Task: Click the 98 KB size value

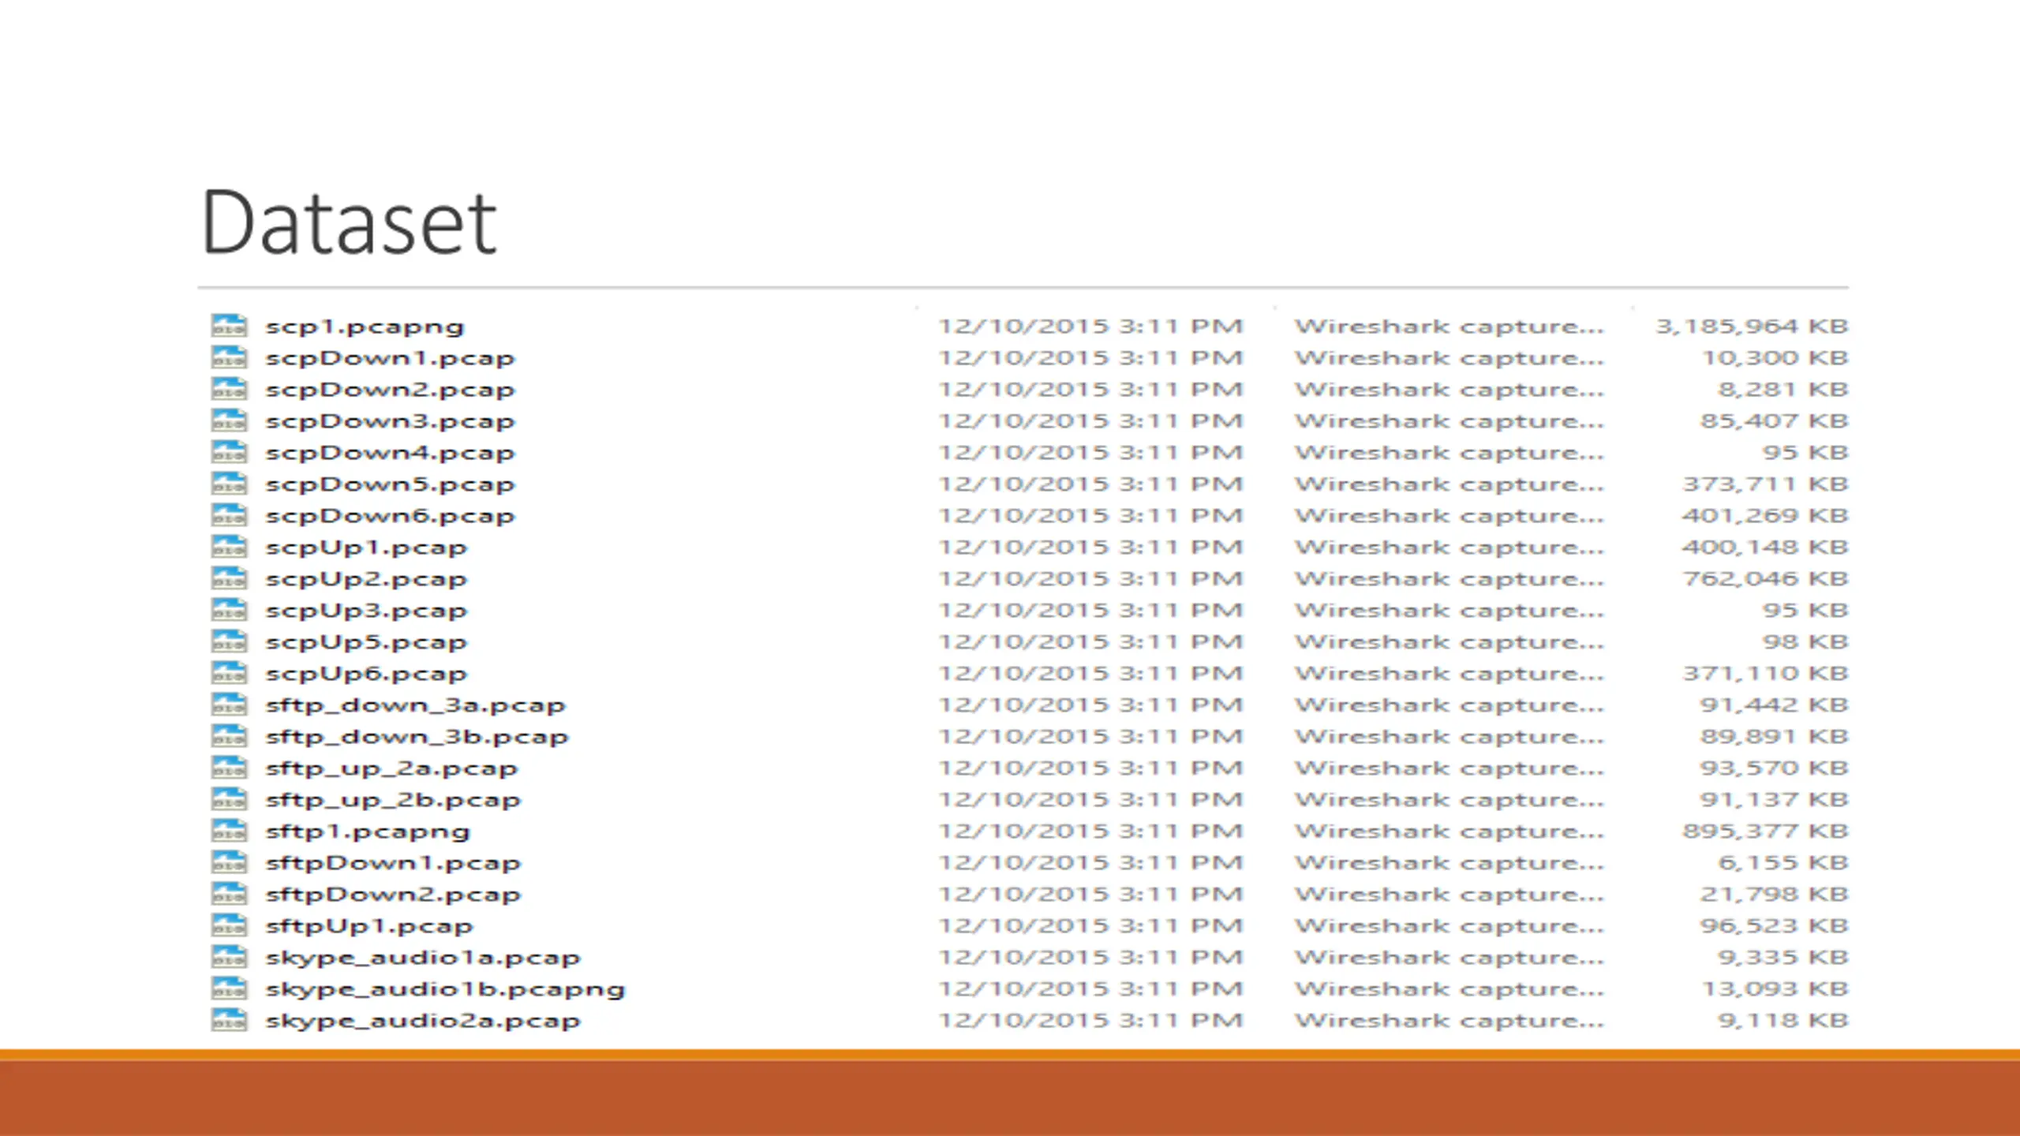Action: [1805, 642]
